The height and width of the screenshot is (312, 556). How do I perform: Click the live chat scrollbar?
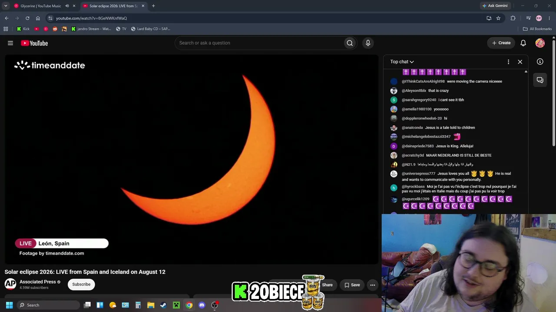point(526,142)
